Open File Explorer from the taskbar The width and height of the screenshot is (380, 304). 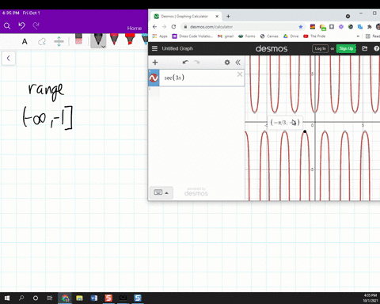[79, 298]
